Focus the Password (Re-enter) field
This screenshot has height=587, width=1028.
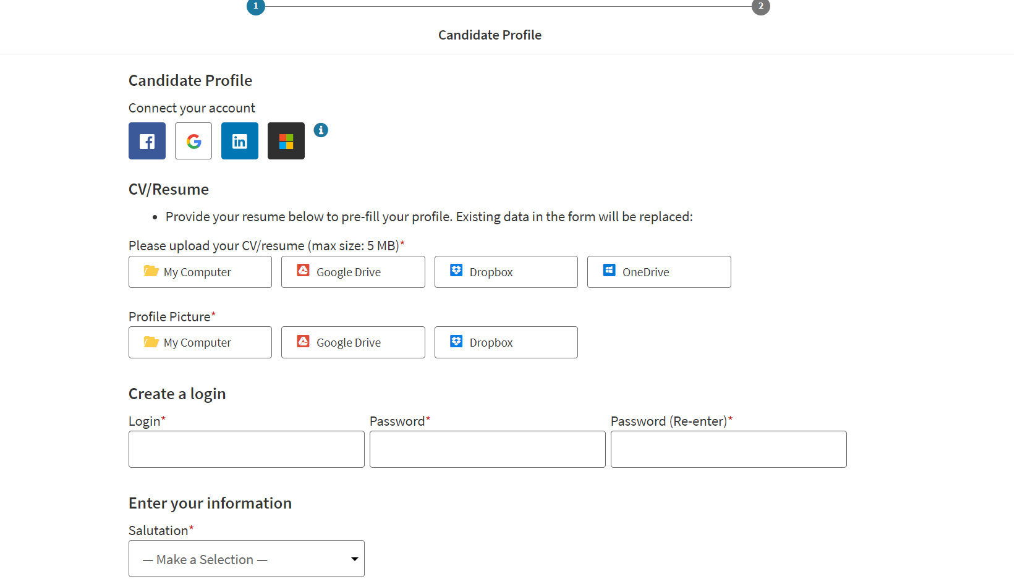(x=729, y=449)
